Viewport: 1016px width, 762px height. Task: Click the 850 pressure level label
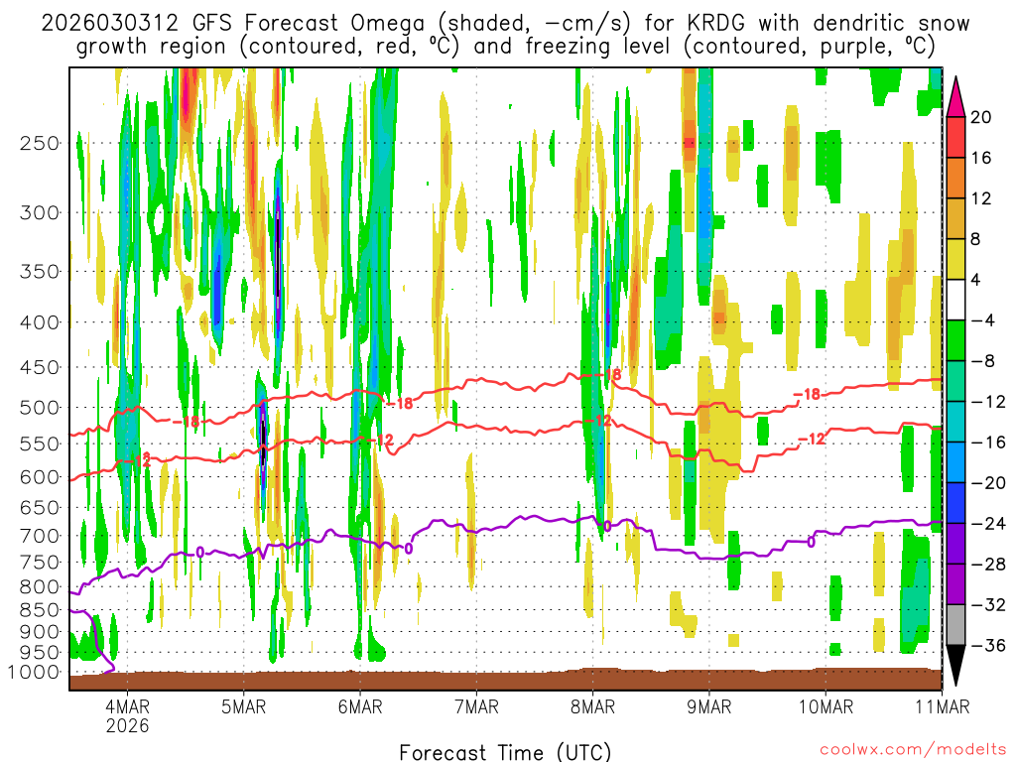(40, 610)
